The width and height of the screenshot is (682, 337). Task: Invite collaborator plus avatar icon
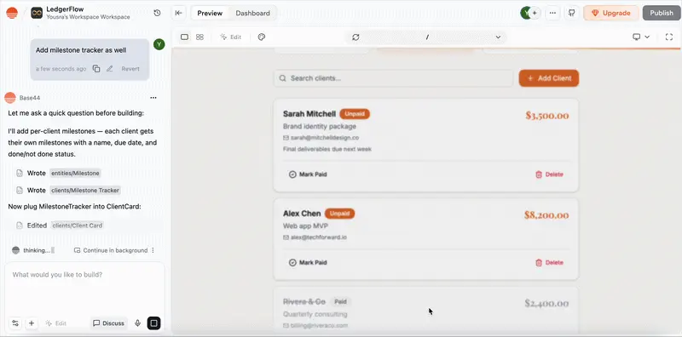pyautogui.click(x=535, y=13)
